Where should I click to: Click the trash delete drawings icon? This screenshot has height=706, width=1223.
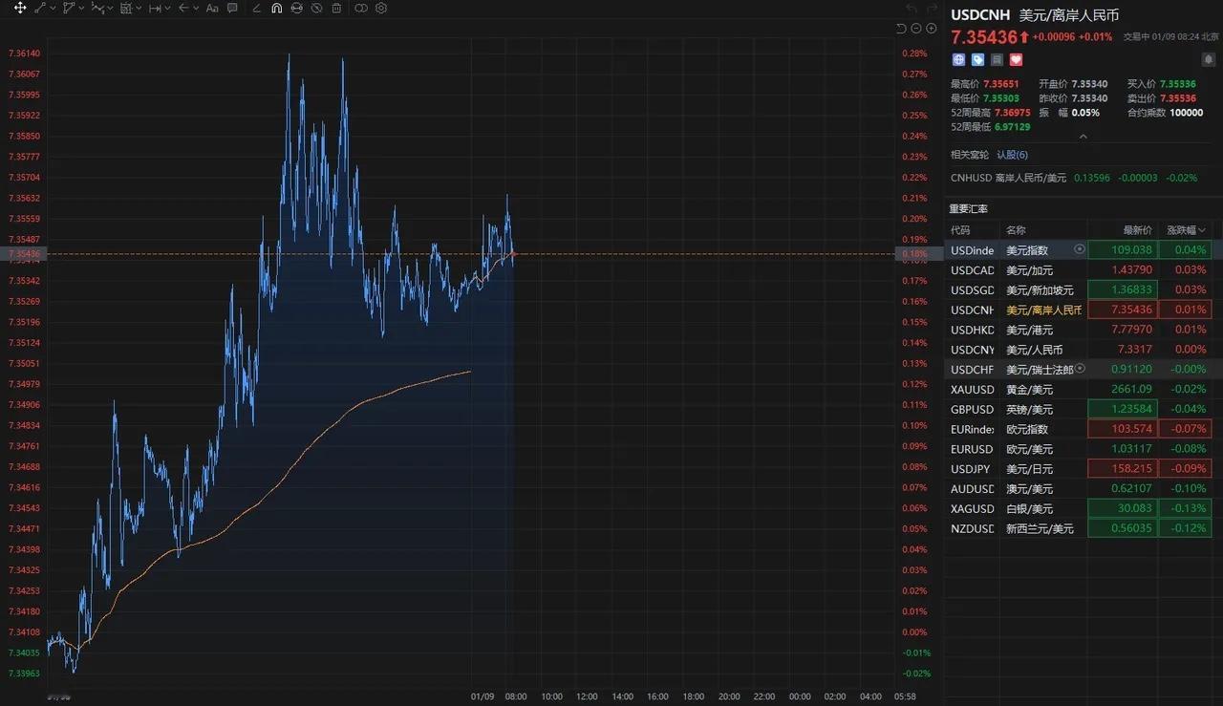coord(336,8)
